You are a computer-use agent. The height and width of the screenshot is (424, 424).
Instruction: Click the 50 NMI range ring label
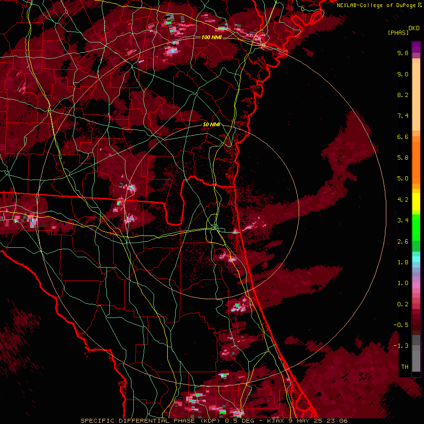point(212,124)
